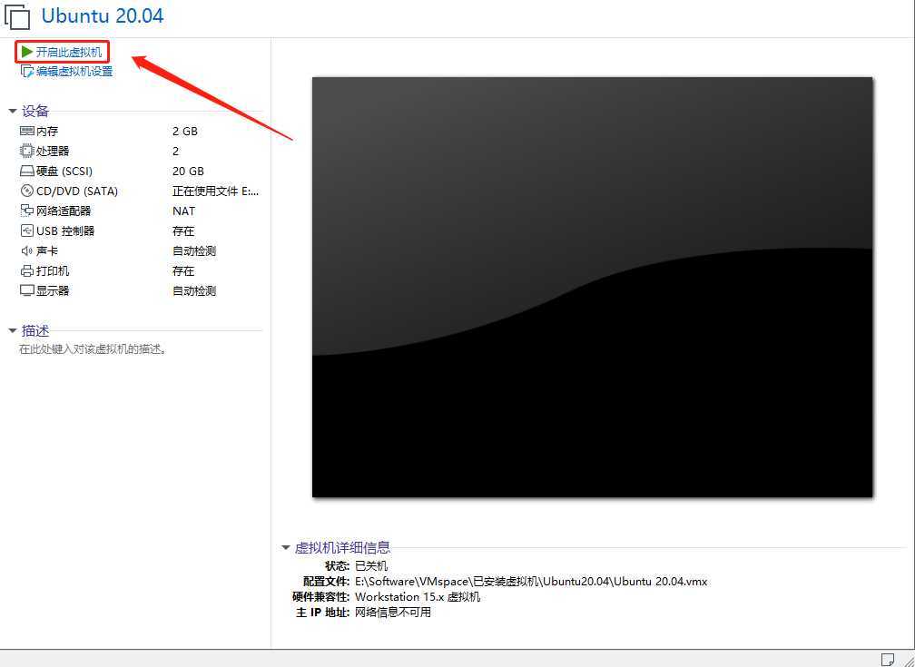Open 开启此虚拟机 link
This screenshot has height=667, width=915.
(x=69, y=52)
